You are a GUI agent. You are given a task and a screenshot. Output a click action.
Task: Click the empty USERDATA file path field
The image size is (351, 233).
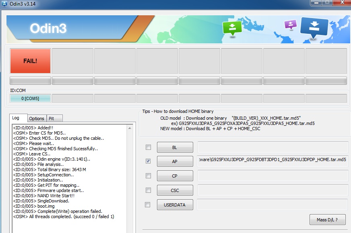pyautogui.click(x=273, y=205)
